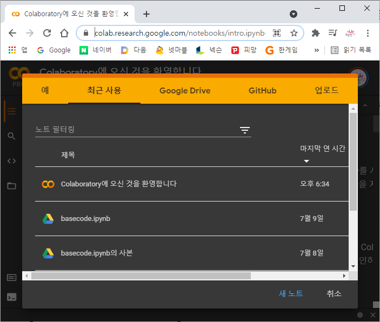This screenshot has height=322, width=380.
Task: Close the Colaboratory browser tab
Action: tap(126, 14)
